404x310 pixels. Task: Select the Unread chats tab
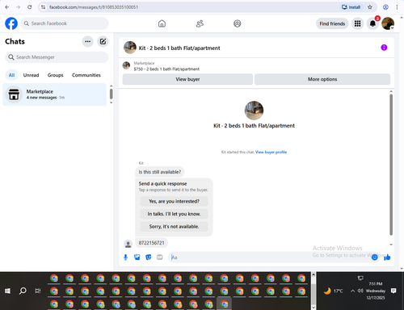31,75
